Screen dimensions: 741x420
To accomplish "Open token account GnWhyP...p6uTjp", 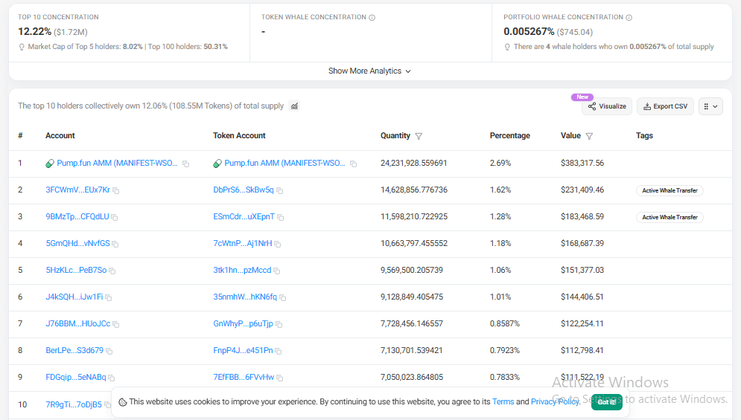I will pos(243,323).
